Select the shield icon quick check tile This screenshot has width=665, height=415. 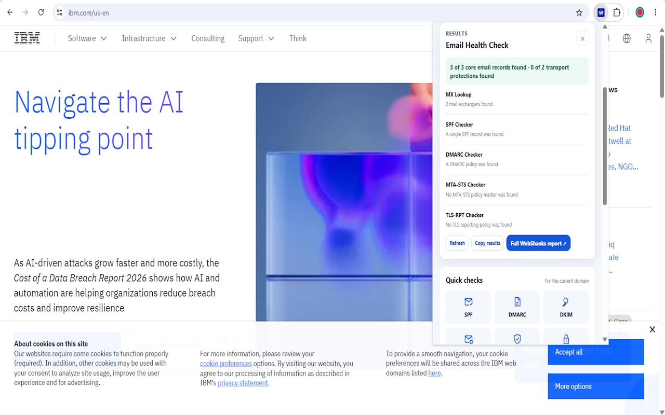(517, 336)
